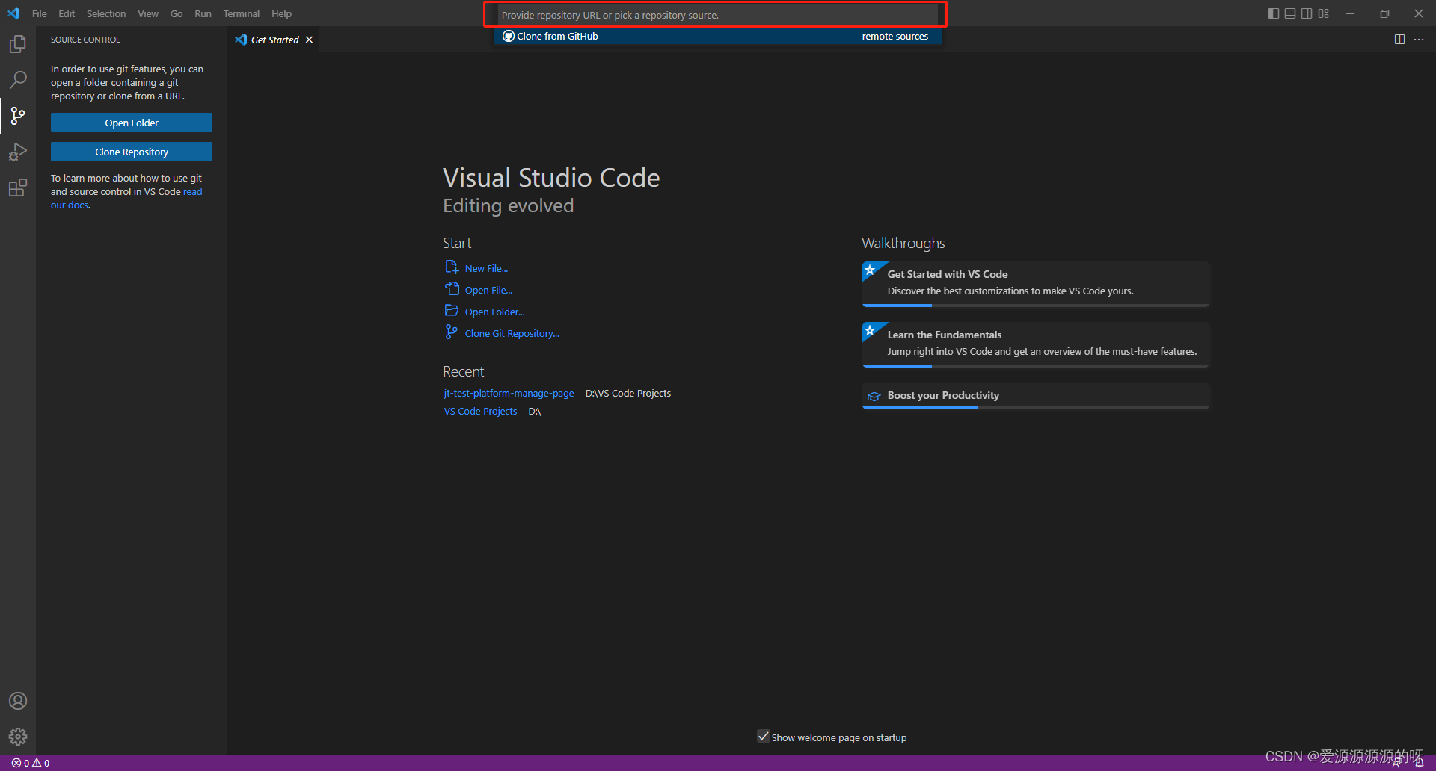Open the Extensions view
1436x771 pixels.
coord(18,188)
